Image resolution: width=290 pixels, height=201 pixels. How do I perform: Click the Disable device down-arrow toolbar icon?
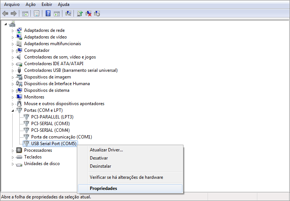coord(97,14)
